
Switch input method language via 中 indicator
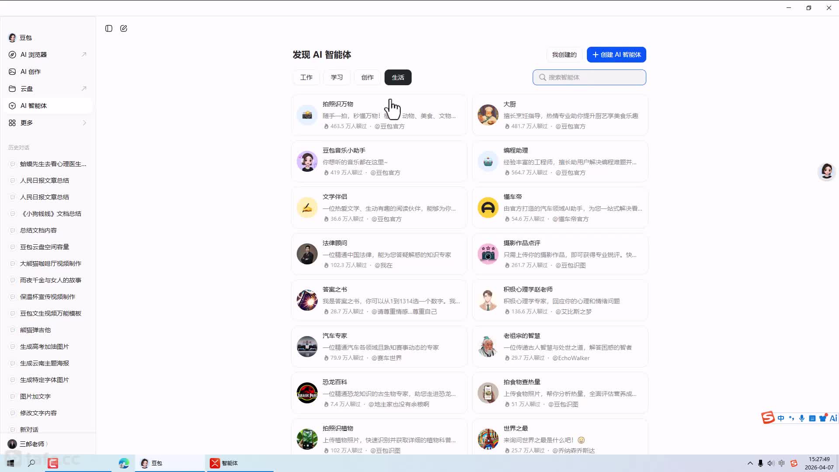780,417
